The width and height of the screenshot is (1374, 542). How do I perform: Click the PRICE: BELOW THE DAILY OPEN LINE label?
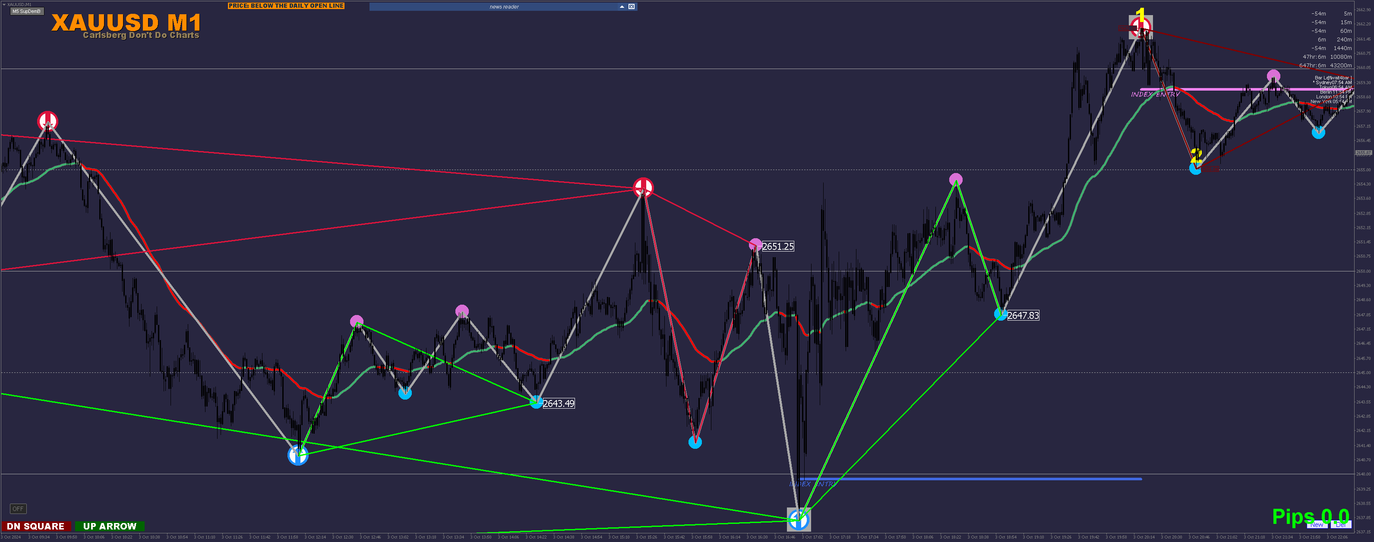[x=286, y=6]
